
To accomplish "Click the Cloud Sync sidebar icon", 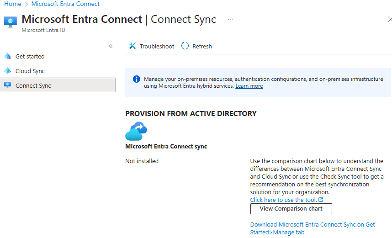I will click(x=8, y=71).
